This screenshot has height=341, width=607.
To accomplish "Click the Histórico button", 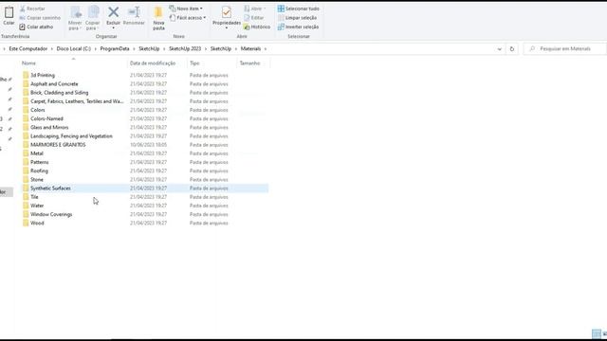I will (257, 27).
